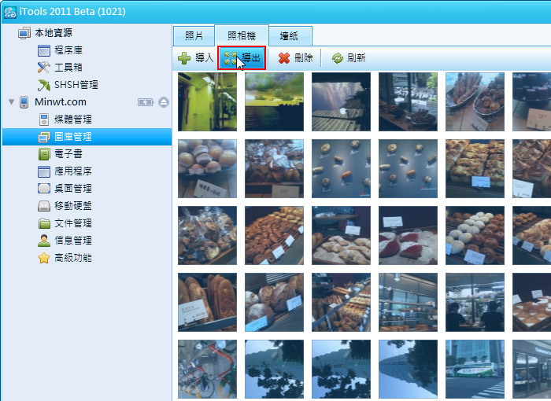This screenshot has height=401, width=551.
Task: Select the 照相機 tab
Action: pos(242,35)
